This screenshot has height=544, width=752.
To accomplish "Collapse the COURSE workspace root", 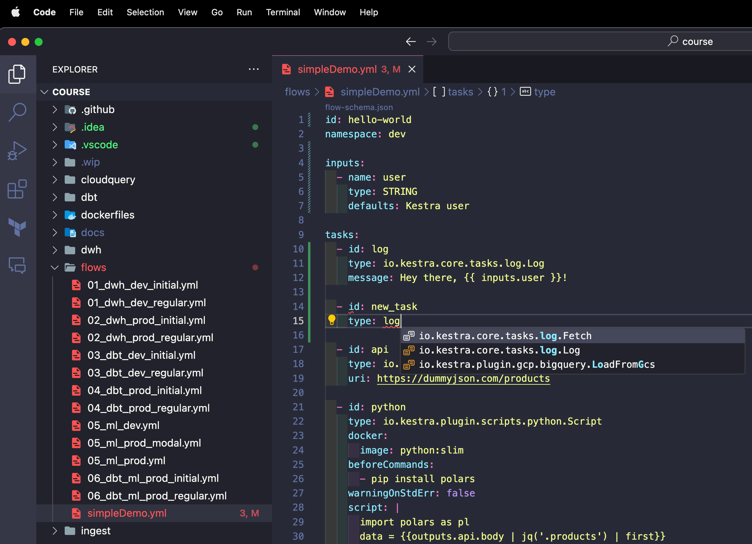I will pos(45,92).
